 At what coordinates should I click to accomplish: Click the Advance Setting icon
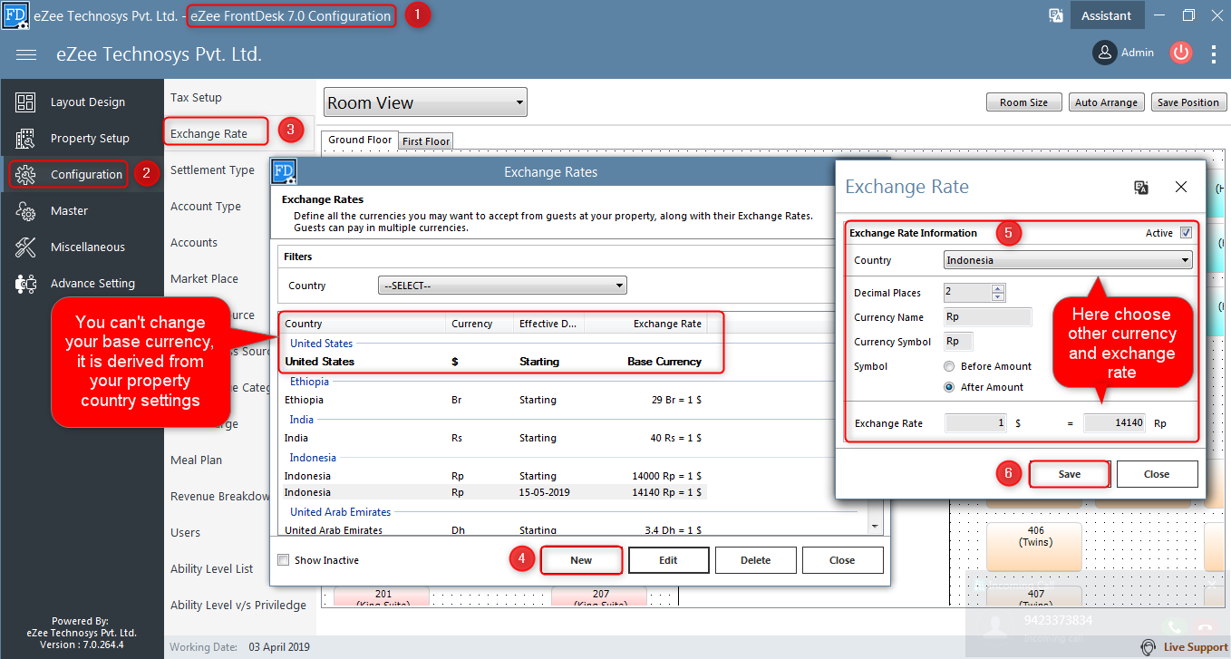coord(25,284)
